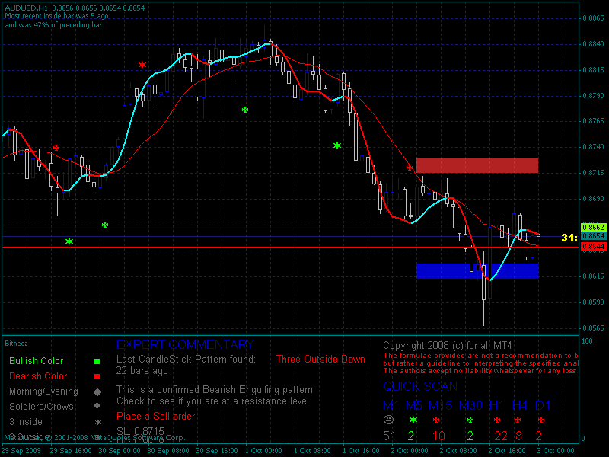Click the red 0.8644 price label
This screenshot has height=457, width=609.
(593, 247)
